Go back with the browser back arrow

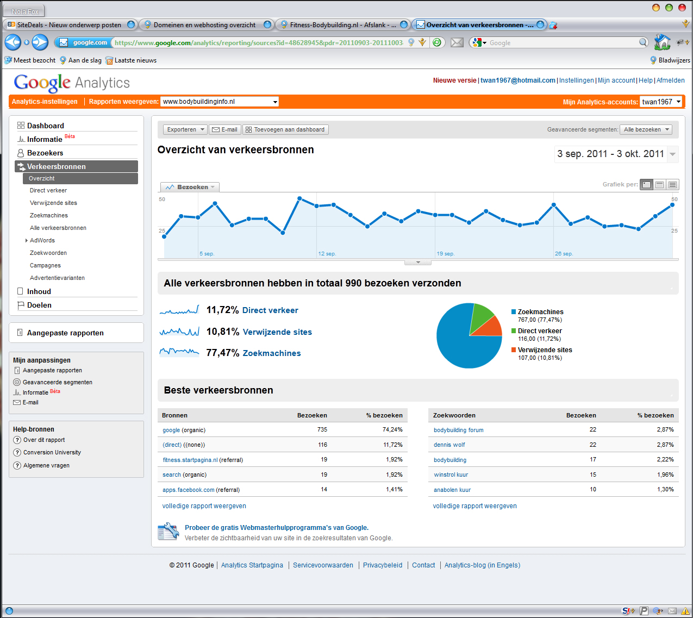click(13, 42)
